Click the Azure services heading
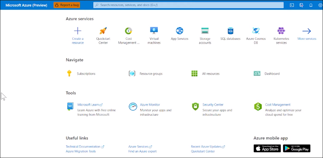The width and height of the screenshot is (323, 158). point(80,19)
